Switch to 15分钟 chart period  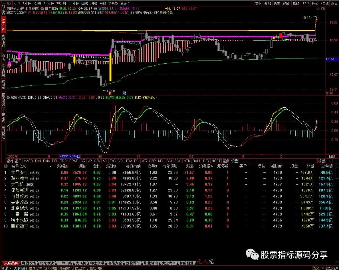(49, 3)
